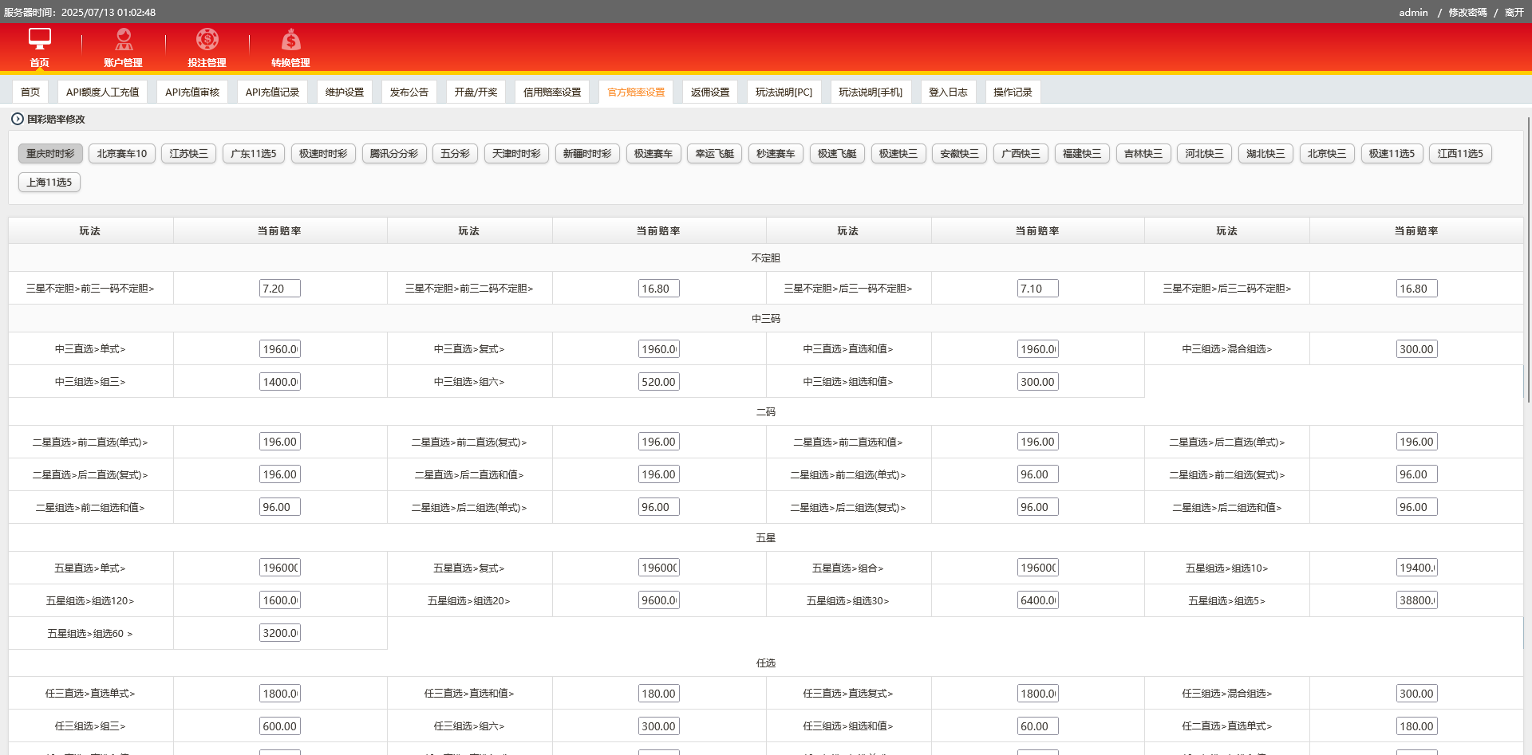Open the 玩法说明[PC] tab
Viewport: 1532px width, 755px height.
[784, 92]
